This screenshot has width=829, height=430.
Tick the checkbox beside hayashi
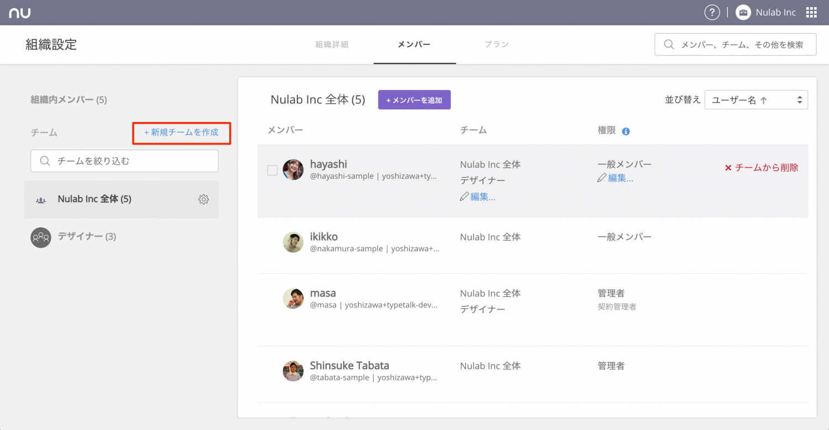coord(272,170)
